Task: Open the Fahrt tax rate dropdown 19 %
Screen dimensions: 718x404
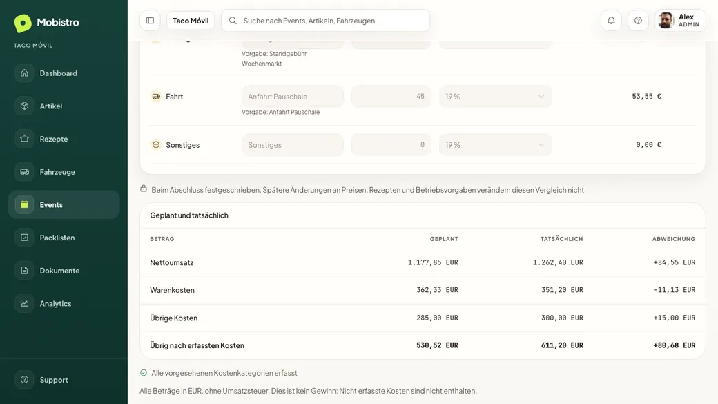Action: pos(496,97)
